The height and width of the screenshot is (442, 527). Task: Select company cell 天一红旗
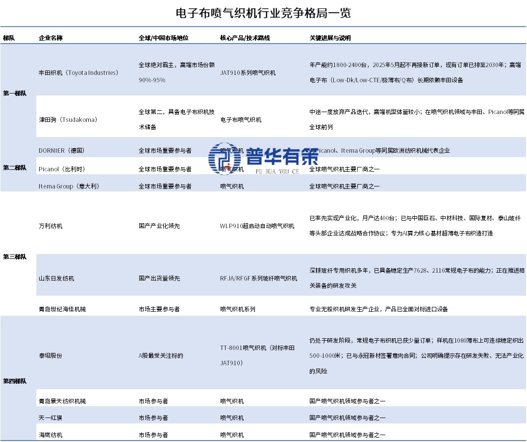(x=51, y=418)
